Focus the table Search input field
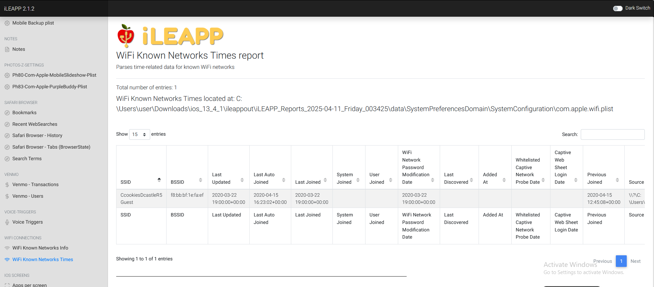This screenshot has height=287, width=654. [x=612, y=135]
